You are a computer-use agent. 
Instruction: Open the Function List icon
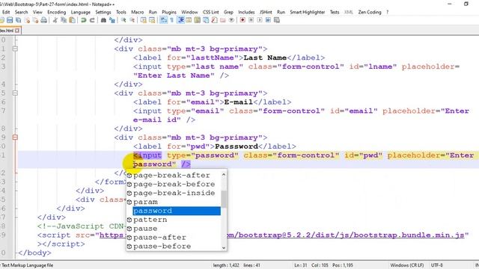pyautogui.click(x=215, y=20)
